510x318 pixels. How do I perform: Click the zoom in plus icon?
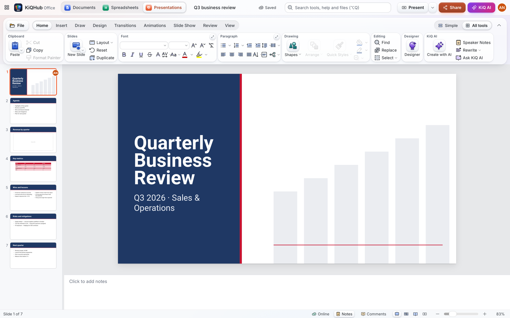click(485, 314)
